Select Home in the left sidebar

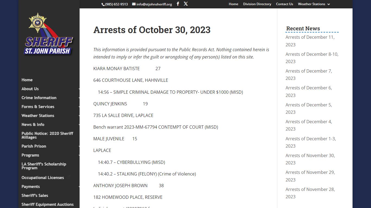tap(27, 80)
